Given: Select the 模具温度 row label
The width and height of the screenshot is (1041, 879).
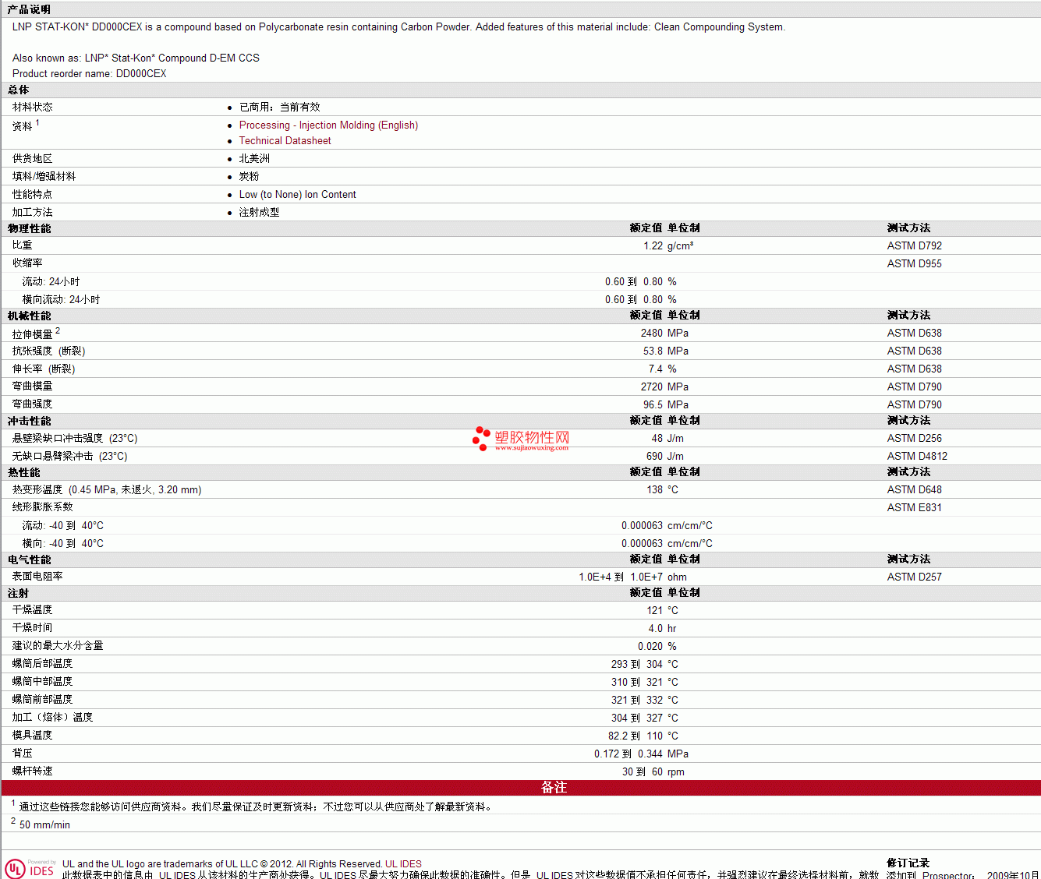Looking at the screenshot, I should pyautogui.click(x=33, y=736).
